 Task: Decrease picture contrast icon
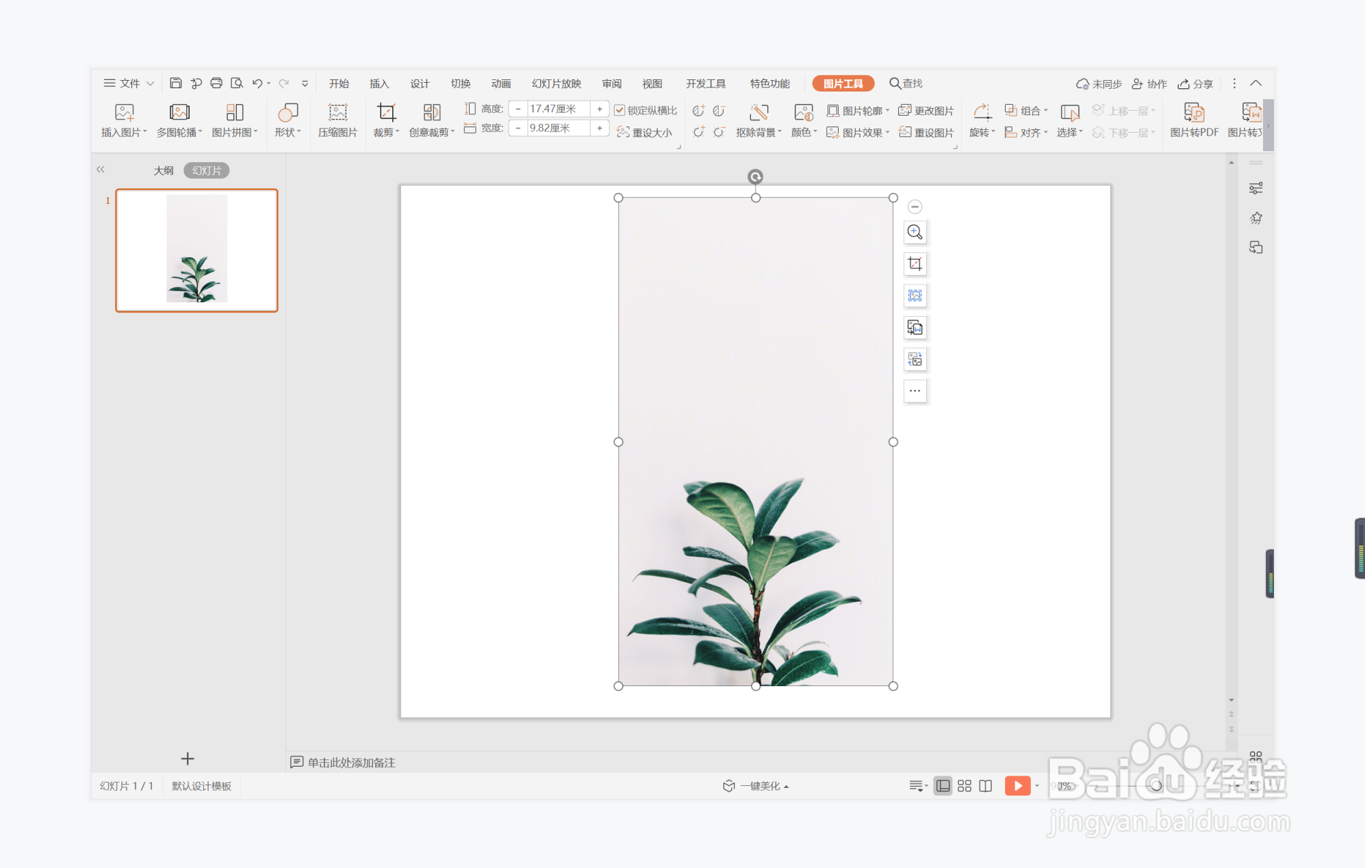tap(719, 111)
